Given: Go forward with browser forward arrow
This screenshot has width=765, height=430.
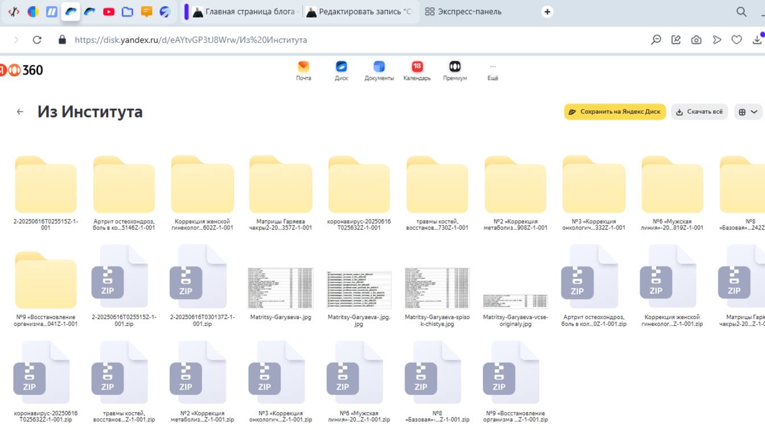Looking at the screenshot, I should (16, 40).
